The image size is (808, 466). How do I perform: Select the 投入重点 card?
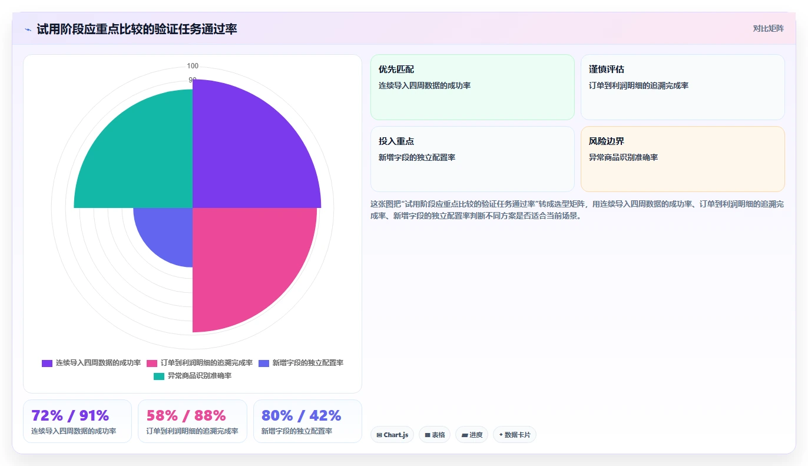[472, 159]
